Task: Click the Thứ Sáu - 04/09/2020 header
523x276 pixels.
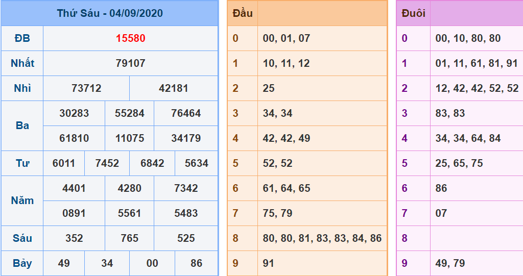Action: point(110,13)
